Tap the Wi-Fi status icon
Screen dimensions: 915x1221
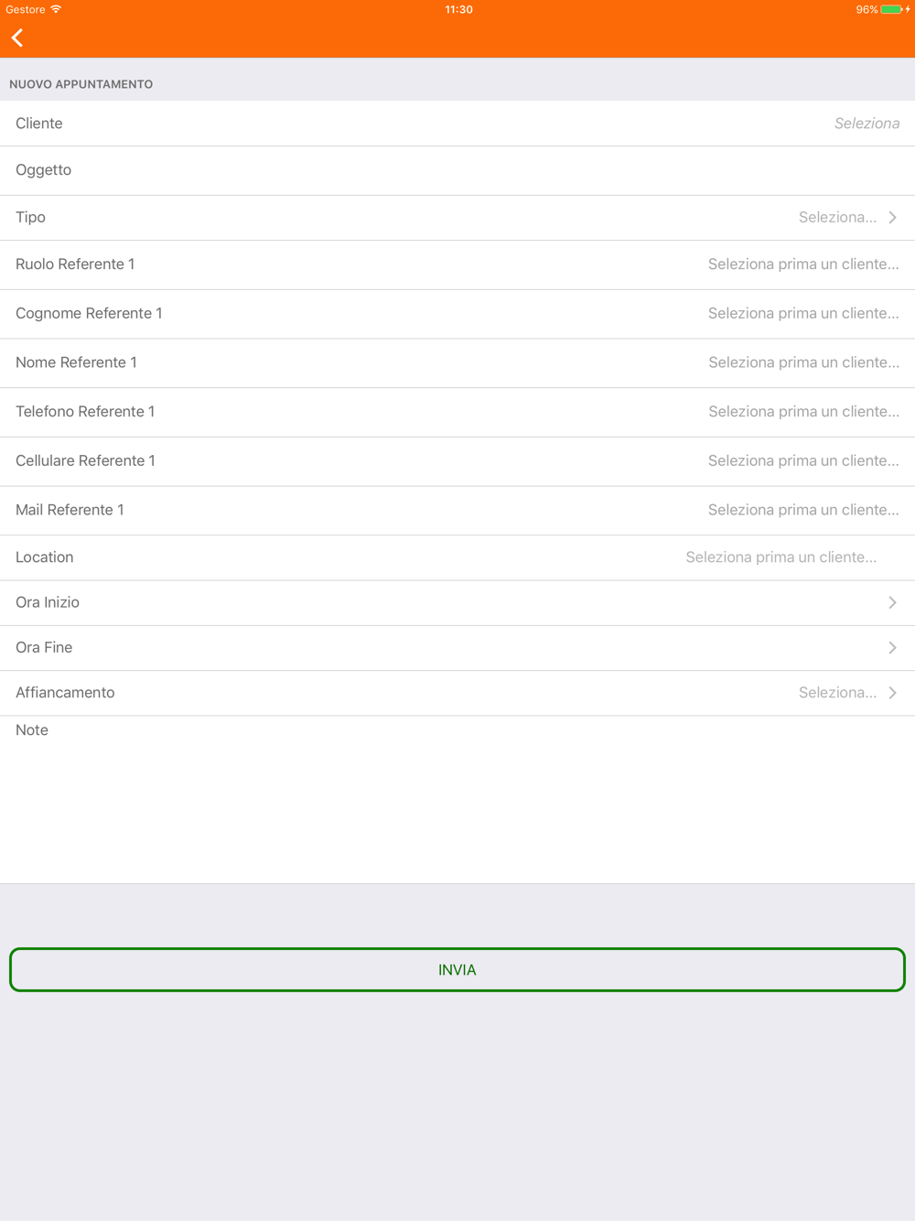56,9
